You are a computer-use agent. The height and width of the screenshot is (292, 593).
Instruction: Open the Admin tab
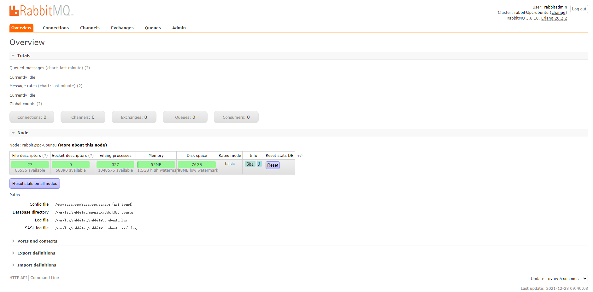pos(179,28)
